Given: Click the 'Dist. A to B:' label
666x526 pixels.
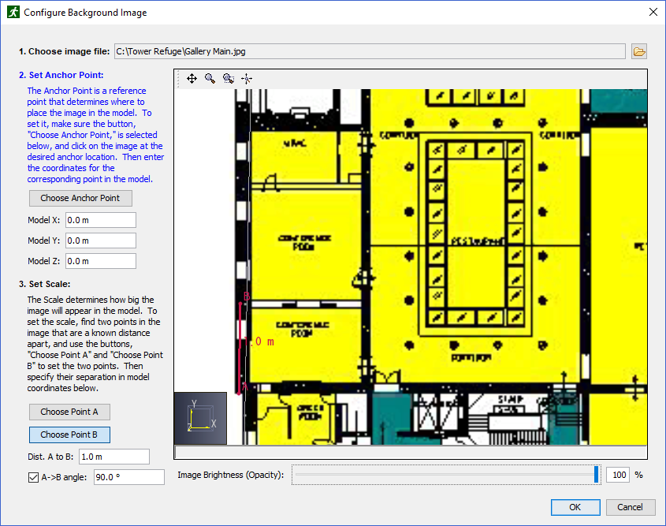Looking at the screenshot, I should tap(50, 457).
